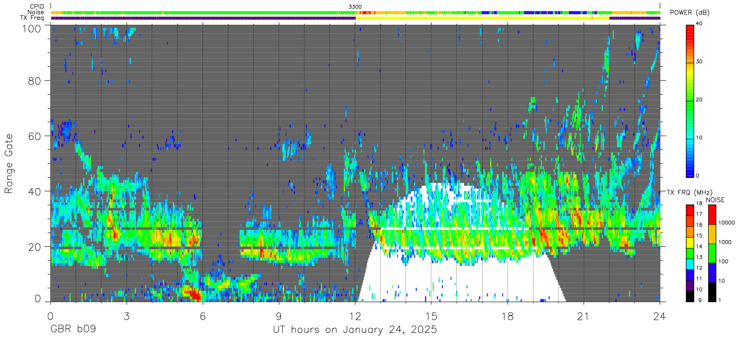Click x-axis tick label 9
This screenshot has width=742, height=342.
tap(279, 316)
